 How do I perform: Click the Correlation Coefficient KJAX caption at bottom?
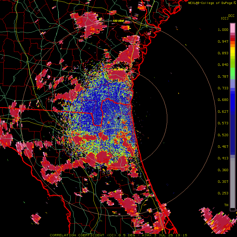point(118,235)
